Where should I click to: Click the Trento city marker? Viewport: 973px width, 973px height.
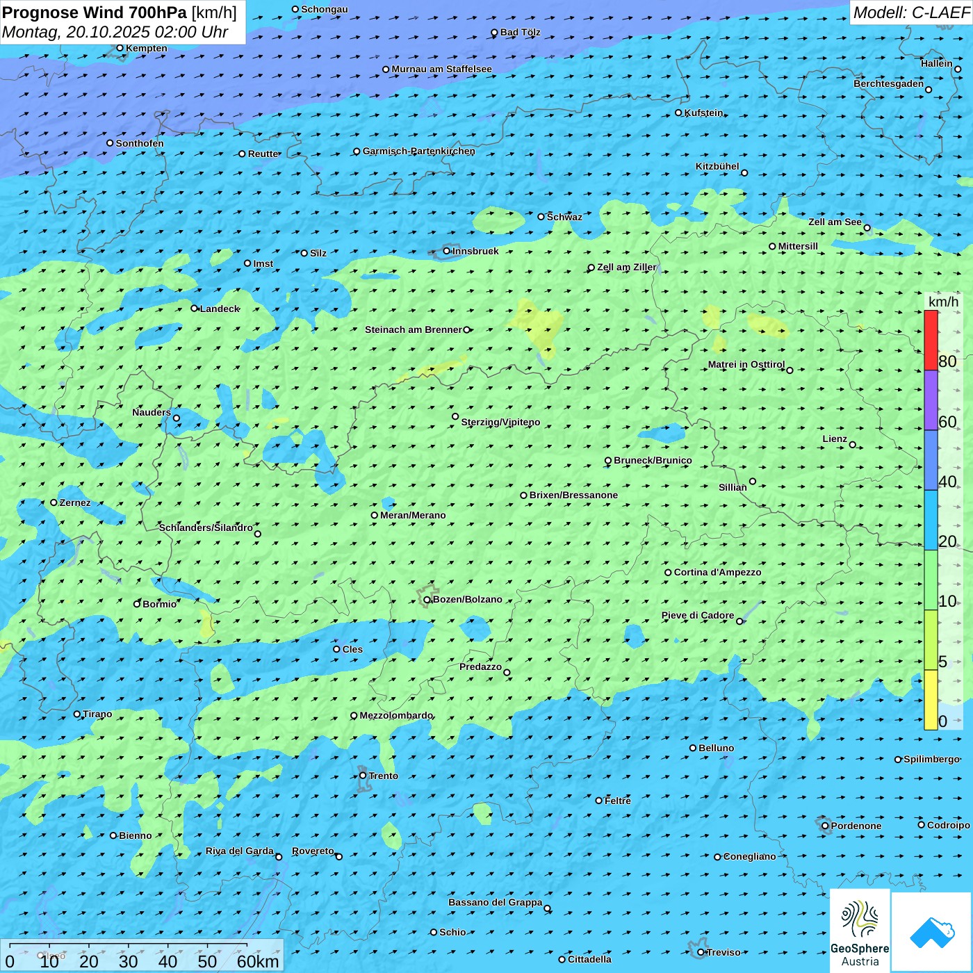coord(363,776)
